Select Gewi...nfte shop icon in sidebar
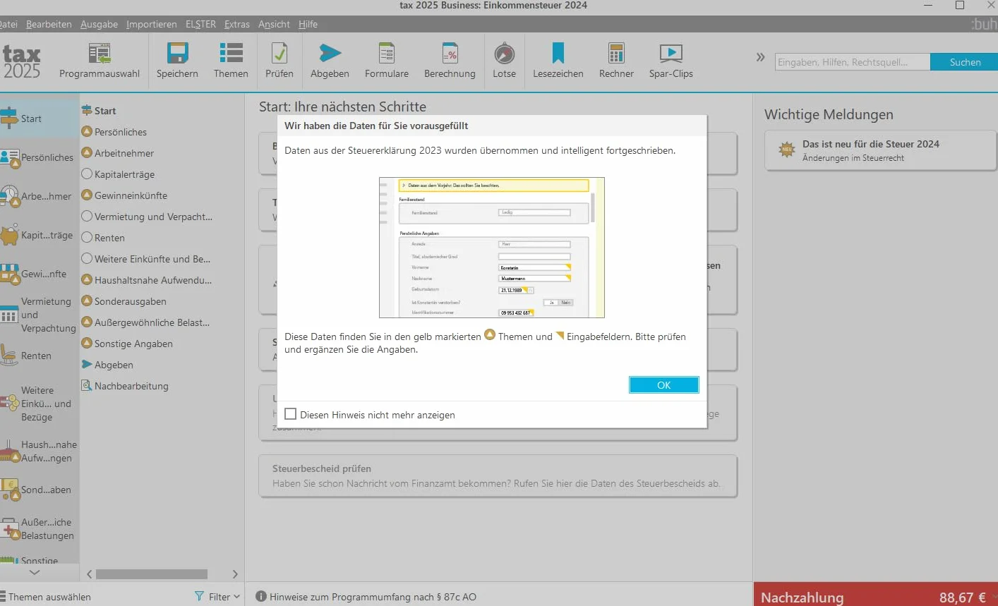 pyautogui.click(x=9, y=274)
